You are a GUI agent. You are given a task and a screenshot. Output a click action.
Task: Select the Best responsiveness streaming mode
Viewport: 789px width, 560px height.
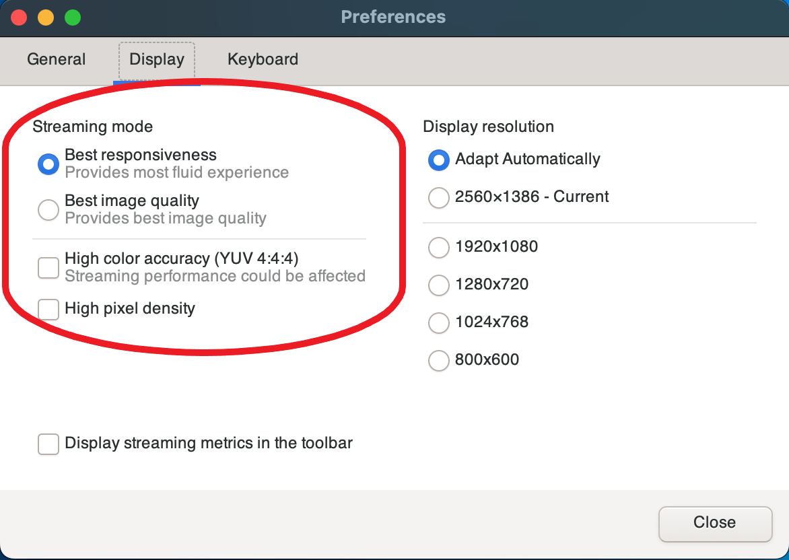(x=48, y=163)
